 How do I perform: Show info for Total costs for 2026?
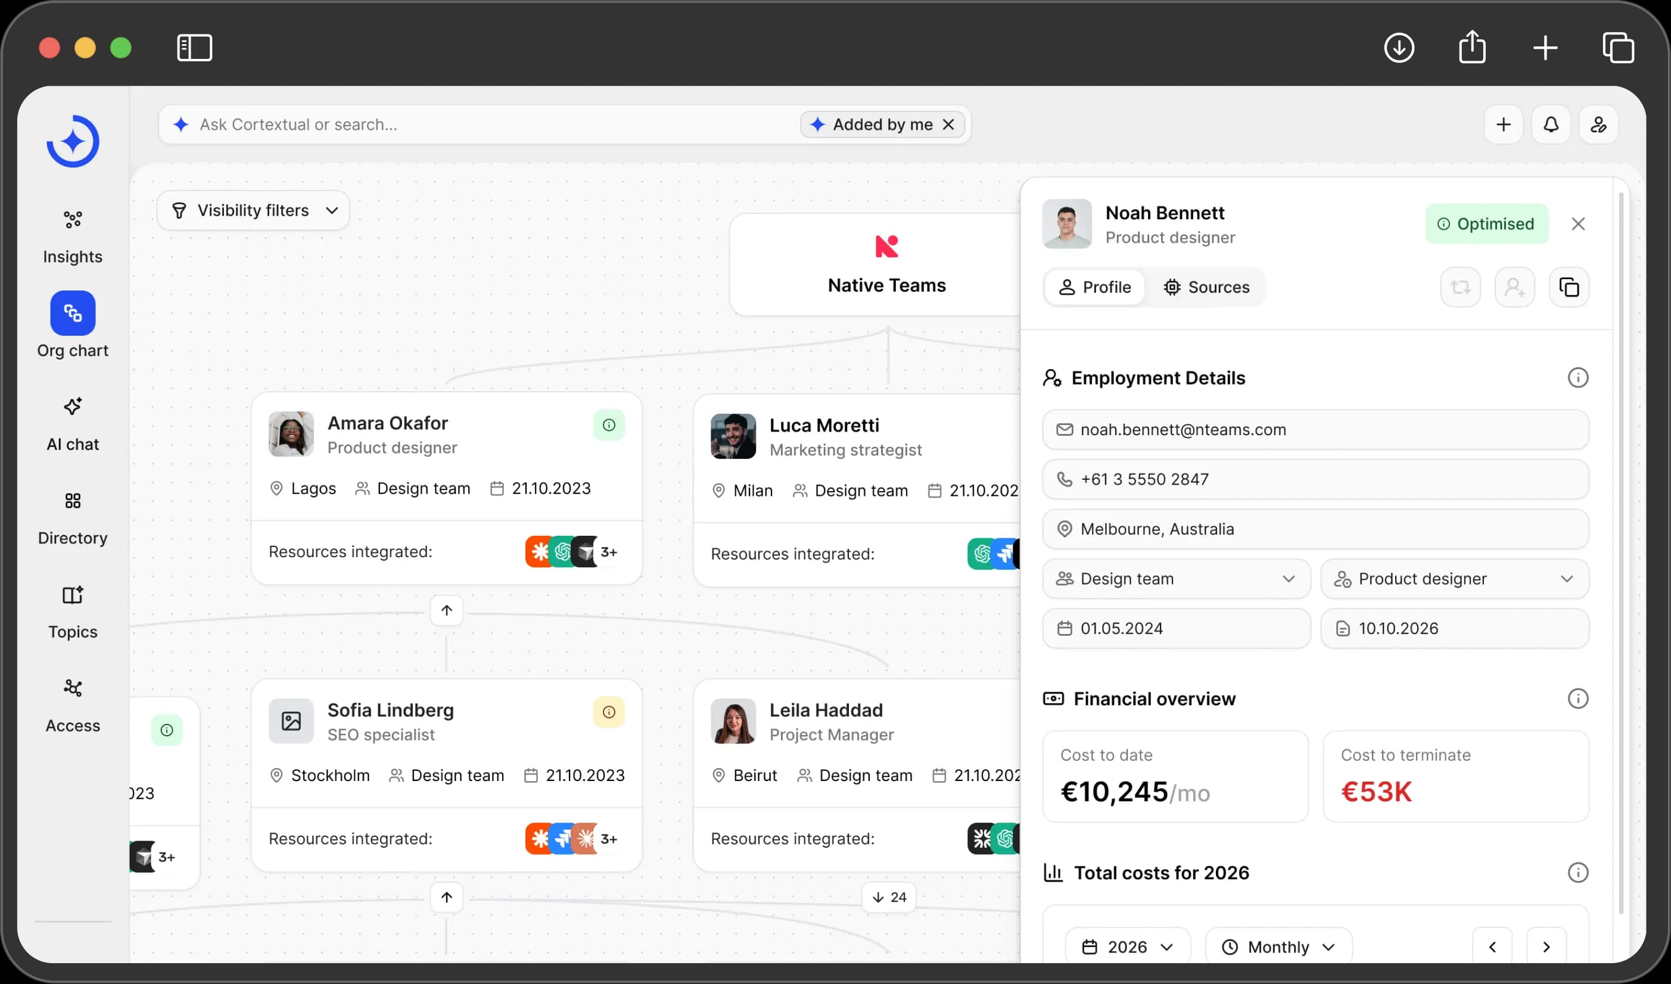pyautogui.click(x=1577, y=873)
